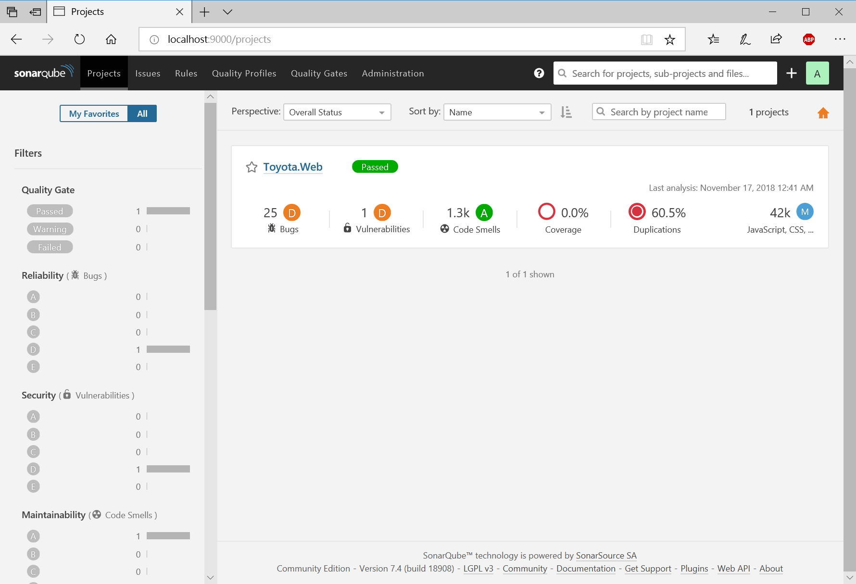Open the favorites hub icon
Viewport: 856px width, 584px height.
tap(714, 39)
